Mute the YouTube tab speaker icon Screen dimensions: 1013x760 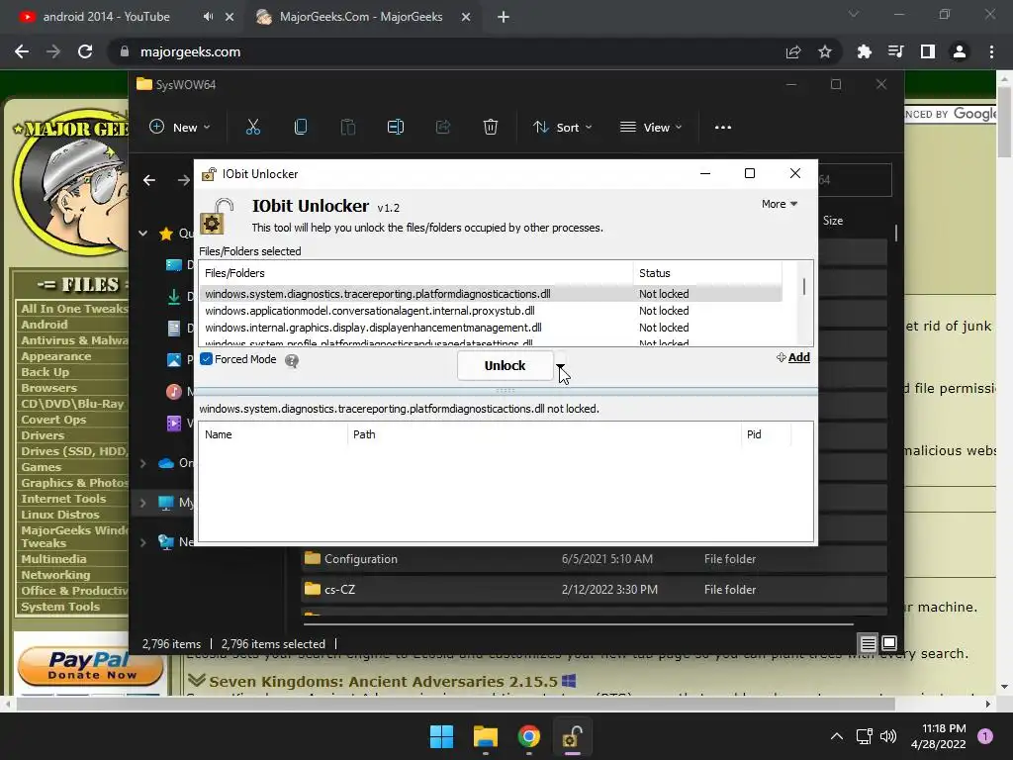[x=208, y=17]
